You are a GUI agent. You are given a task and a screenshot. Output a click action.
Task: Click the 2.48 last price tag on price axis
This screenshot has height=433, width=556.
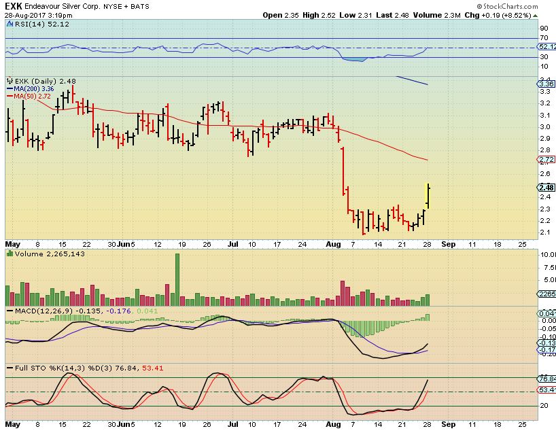coord(546,188)
